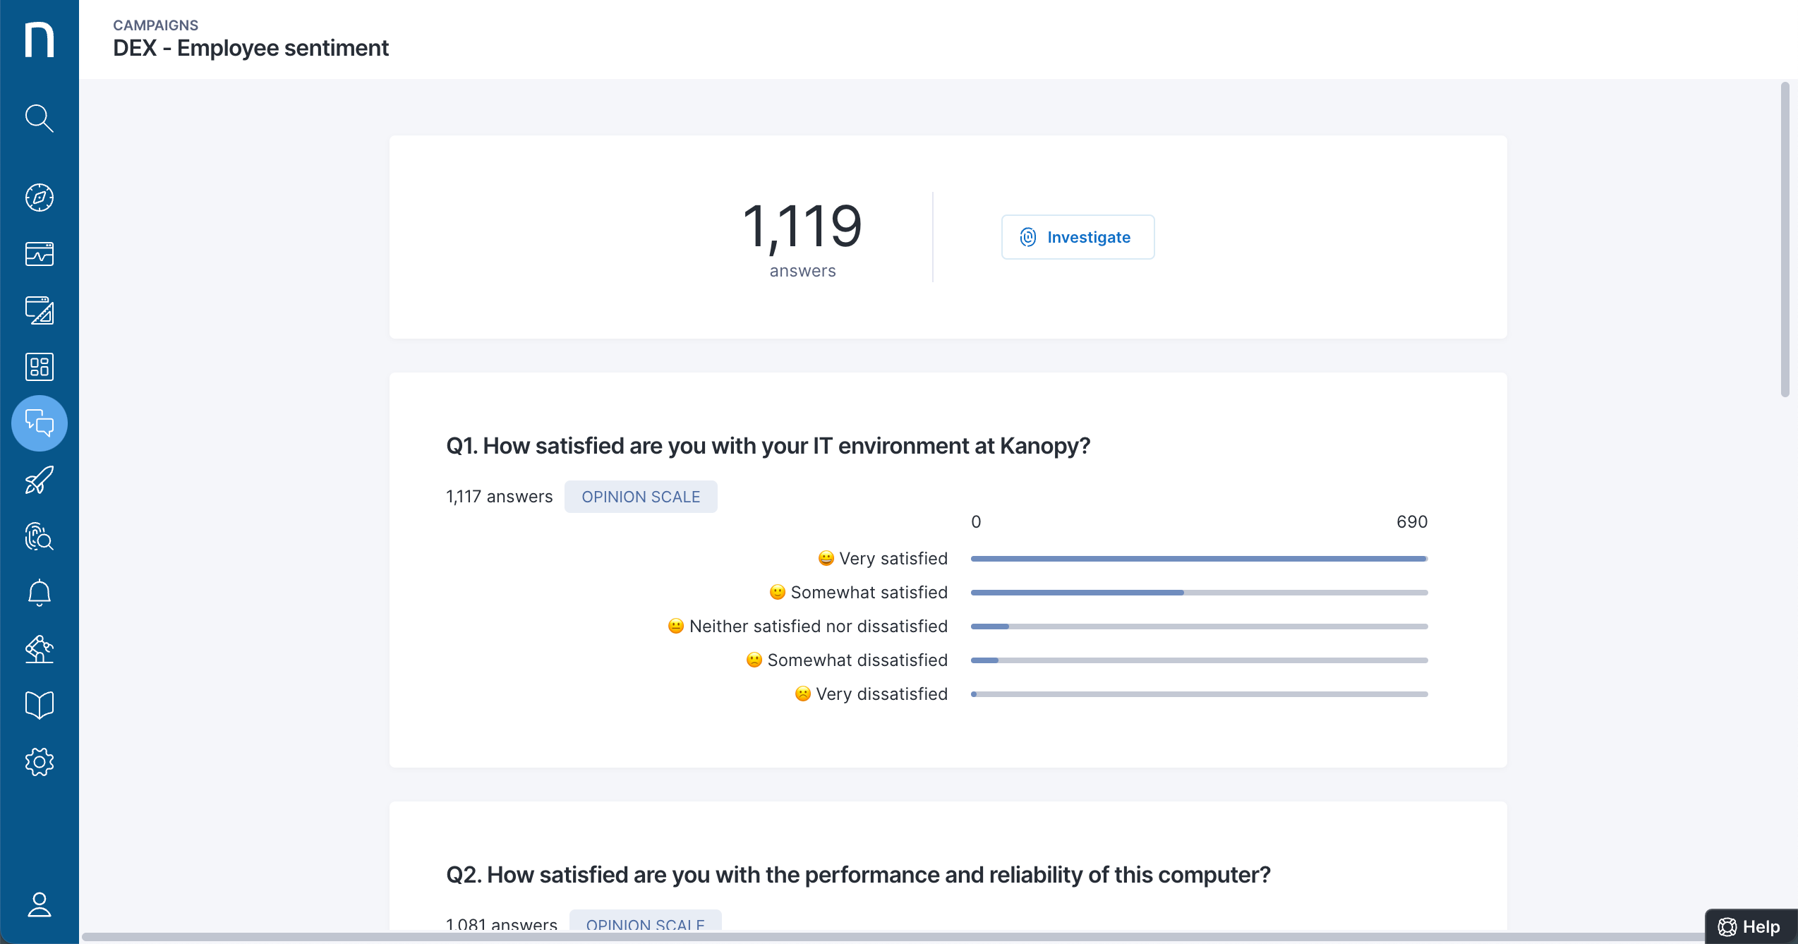The image size is (1798, 944).
Task: Open the user account profile icon
Action: tap(40, 904)
